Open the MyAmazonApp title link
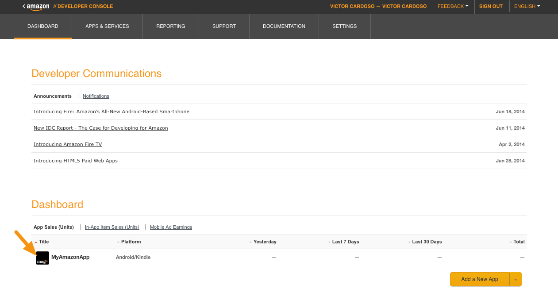Viewport: 558px width, 304px height. (70, 257)
